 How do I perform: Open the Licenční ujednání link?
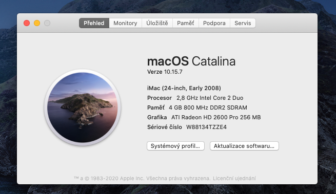(234, 178)
